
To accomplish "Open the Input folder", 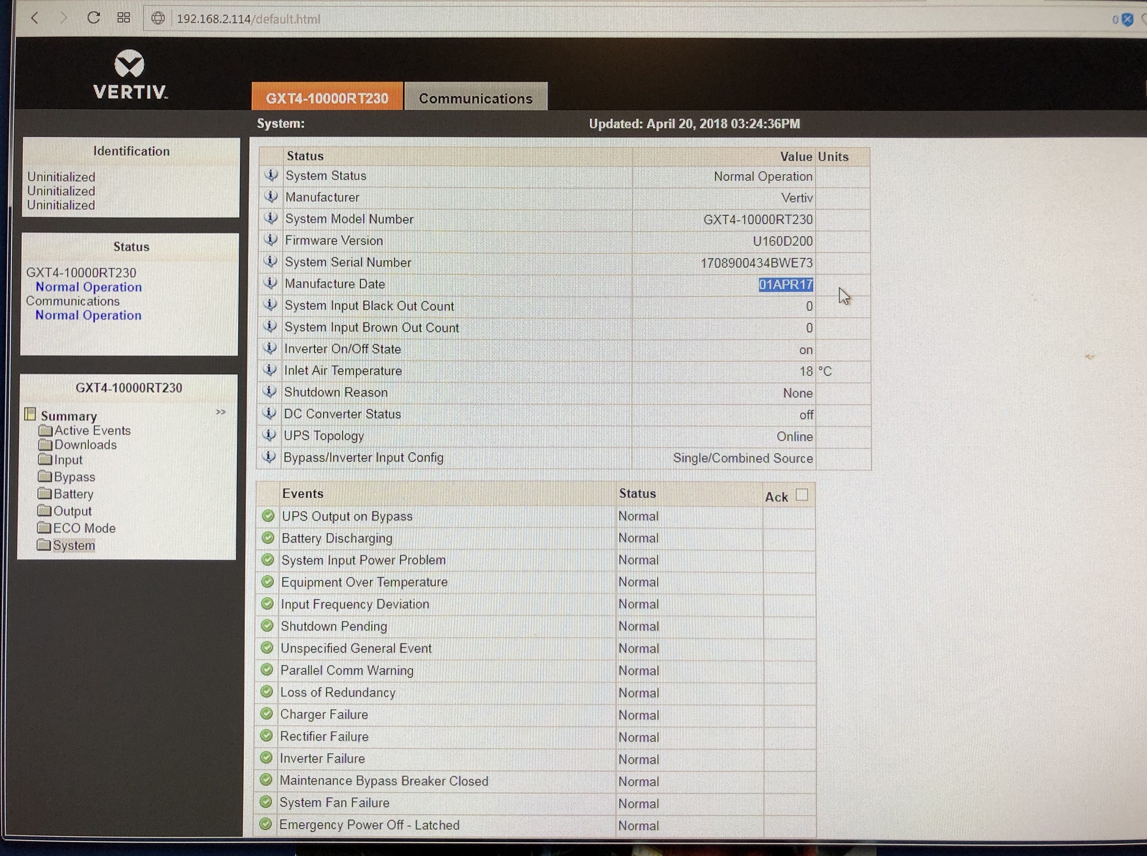I will pos(68,460).
